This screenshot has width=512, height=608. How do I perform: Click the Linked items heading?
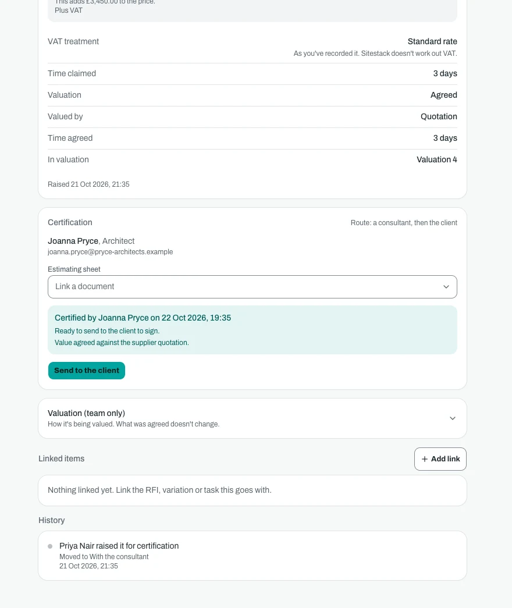coord(61,458)
